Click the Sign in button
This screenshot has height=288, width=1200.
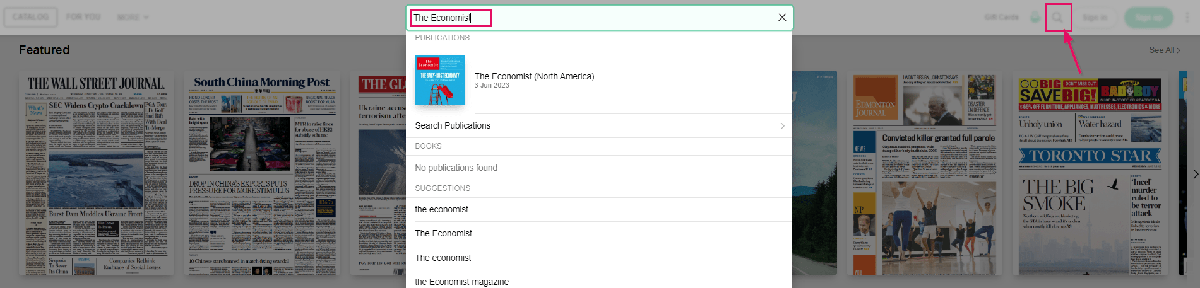point(1095,17)
